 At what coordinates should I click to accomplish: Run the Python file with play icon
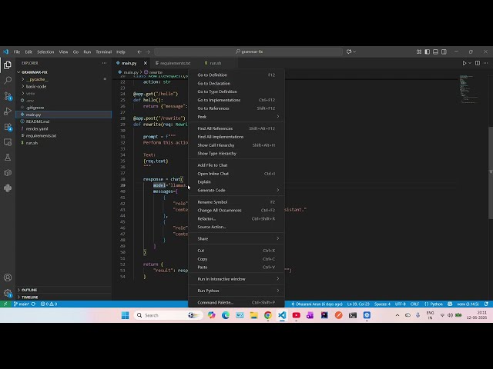pyautogui.click(x=464, y=63)
